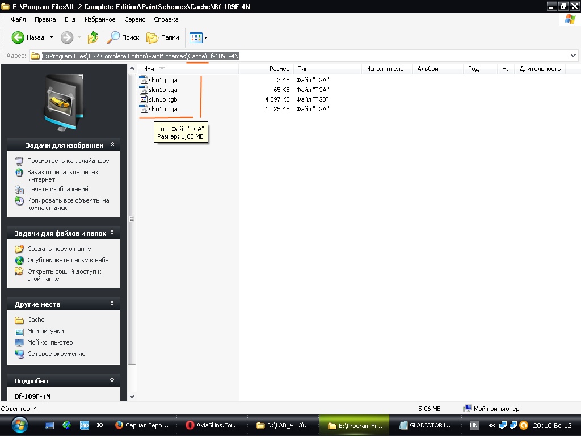Open the Правка menu
The height and width of the screenshot is (436, 581).
[x=45, y=19]
